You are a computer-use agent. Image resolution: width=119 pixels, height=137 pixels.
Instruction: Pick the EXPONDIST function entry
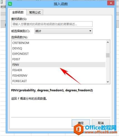pos(58,54)
